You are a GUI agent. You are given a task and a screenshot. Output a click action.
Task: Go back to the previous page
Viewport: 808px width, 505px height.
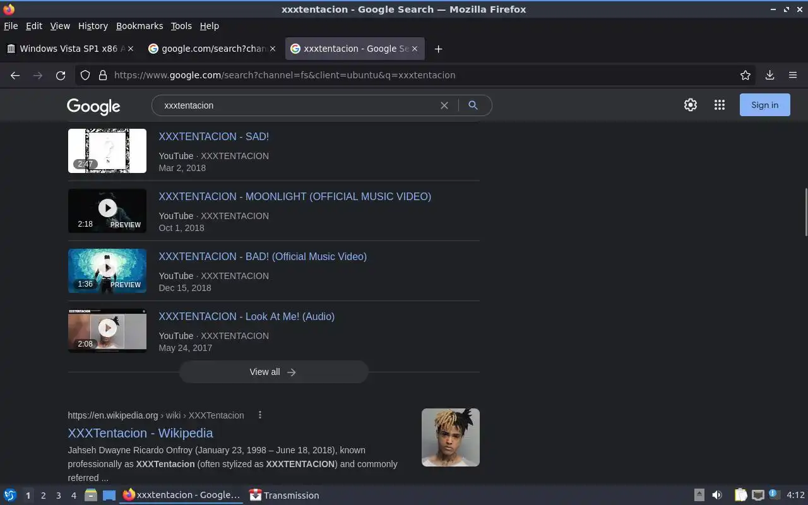15,75
